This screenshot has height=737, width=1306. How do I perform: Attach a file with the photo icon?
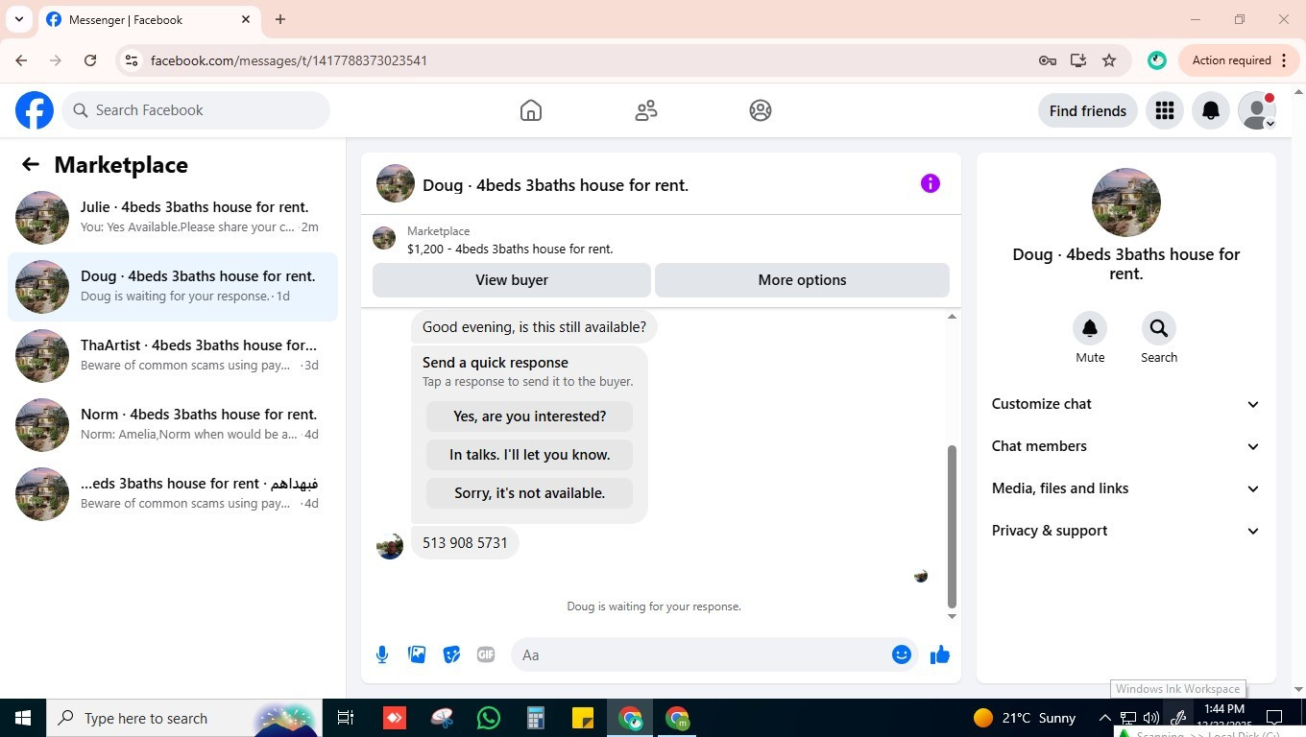[x=417, y=654]
